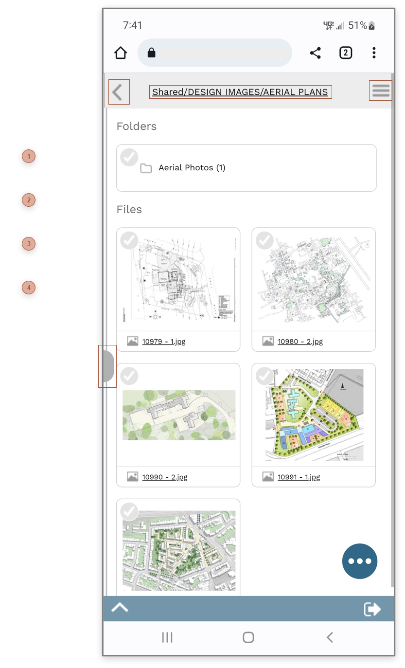Tap the floating three-dot actions button

coord(359,561)
